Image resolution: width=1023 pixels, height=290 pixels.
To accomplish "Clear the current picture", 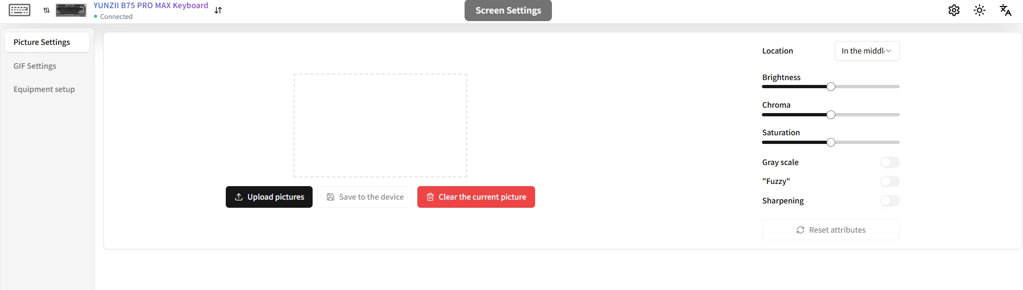I will coord(476,197).
